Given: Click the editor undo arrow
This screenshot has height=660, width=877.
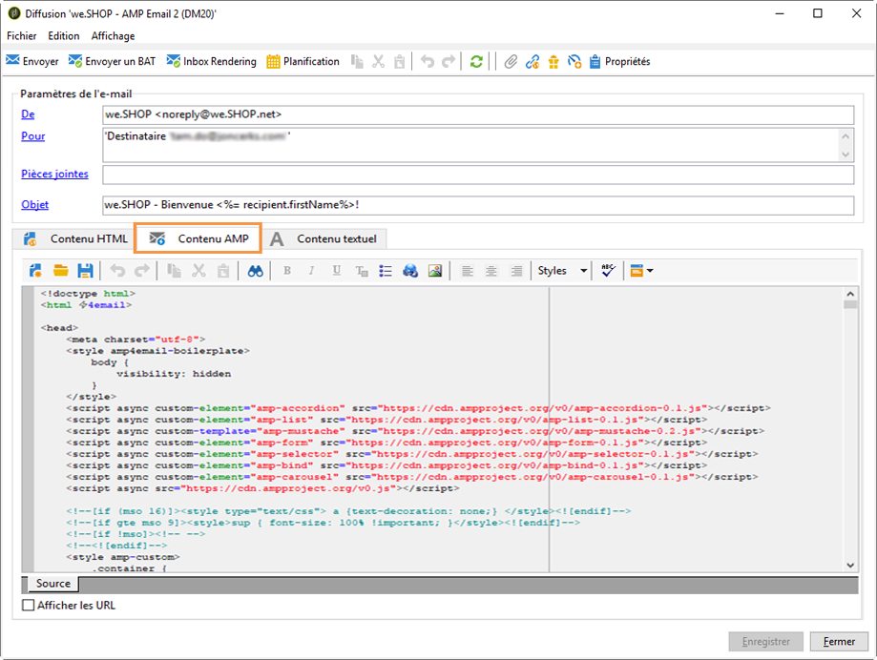Looking at the screenshot, I should [x=117, y=271].
